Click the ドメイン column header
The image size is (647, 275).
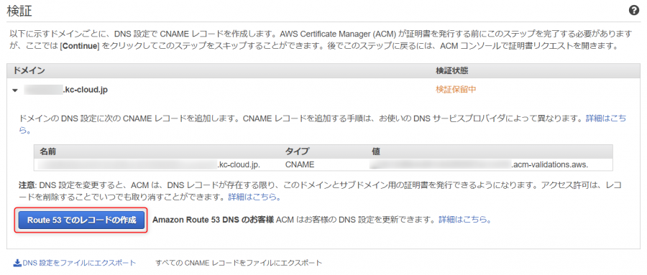(29, 70)
